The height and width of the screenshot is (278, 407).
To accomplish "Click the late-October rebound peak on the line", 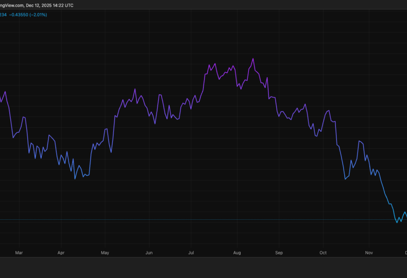I will pyautogui.click(x=359, y=141).
